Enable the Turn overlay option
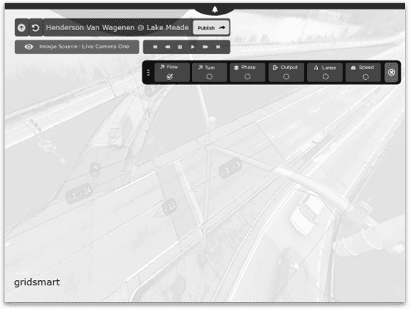Image resolution: width=410 pixels, height=309 pixels. pyautogui.click(x=209, y=77)
